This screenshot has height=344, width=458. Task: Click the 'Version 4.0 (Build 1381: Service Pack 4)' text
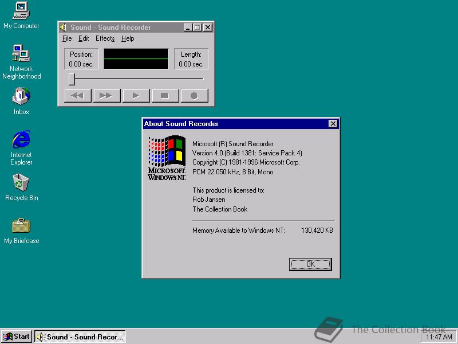[x=247, y=153]
